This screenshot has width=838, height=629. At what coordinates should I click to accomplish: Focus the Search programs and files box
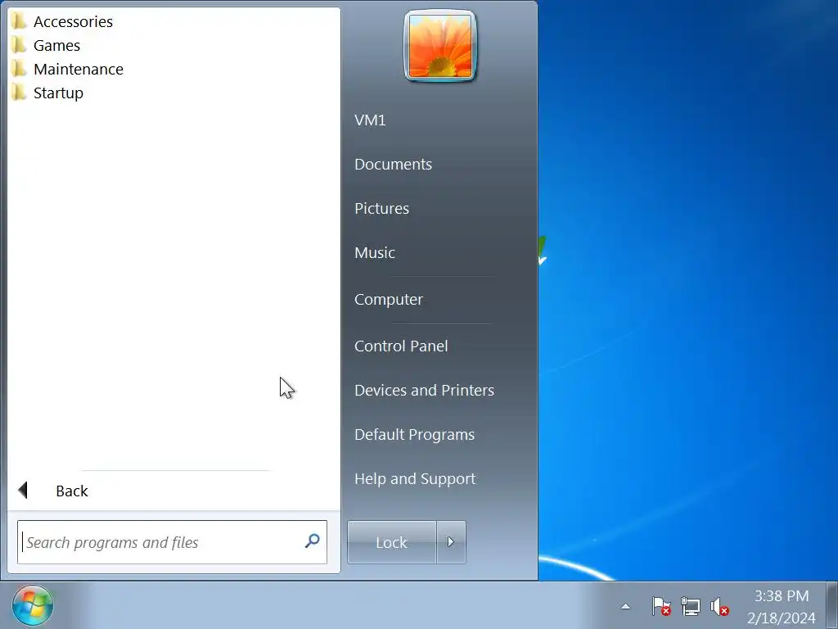click(172, 542)
